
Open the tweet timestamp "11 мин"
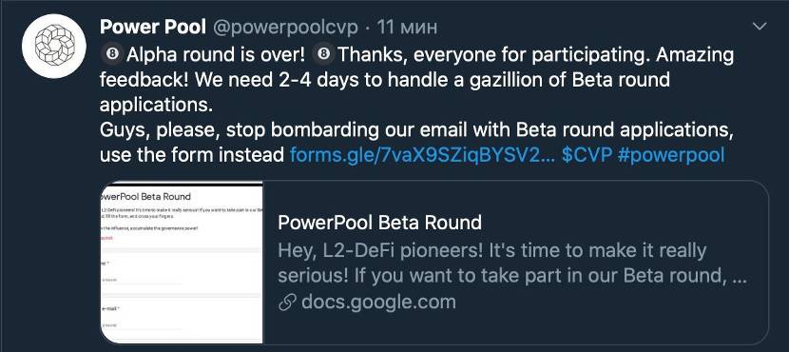coord(407,28)
